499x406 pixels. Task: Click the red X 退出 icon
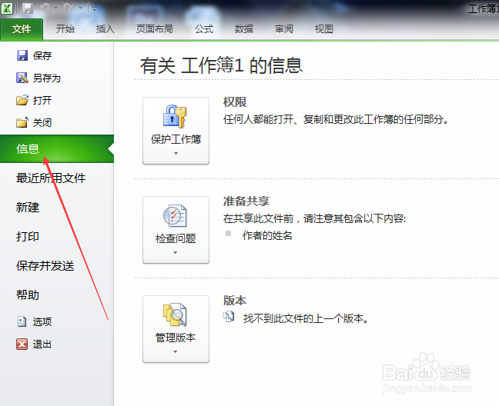point(22,344)
